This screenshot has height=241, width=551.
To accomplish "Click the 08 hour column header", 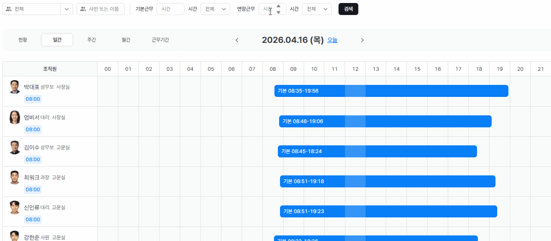I will (x=273, y=69).
